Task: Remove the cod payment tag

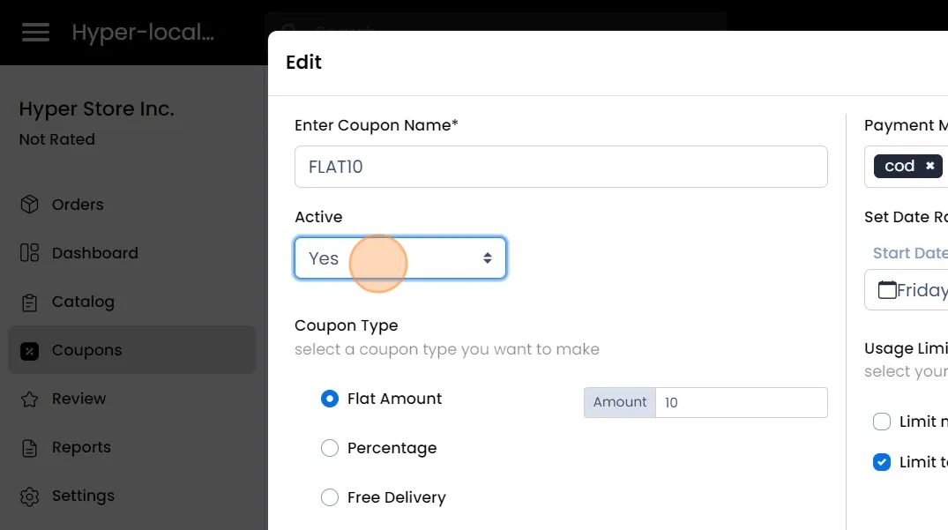Action: point(929,167)
